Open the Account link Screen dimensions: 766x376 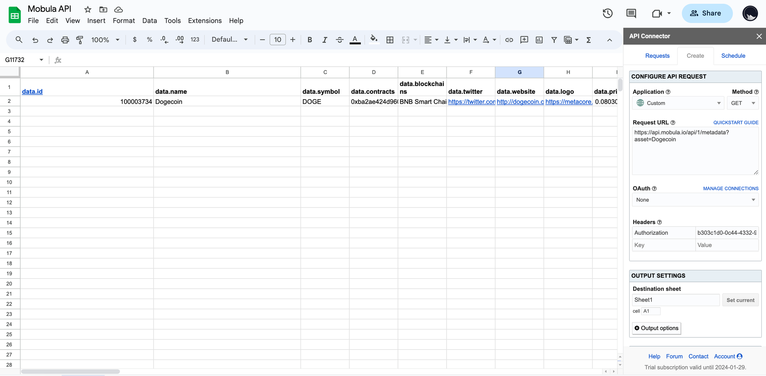[x=728, y=356]
